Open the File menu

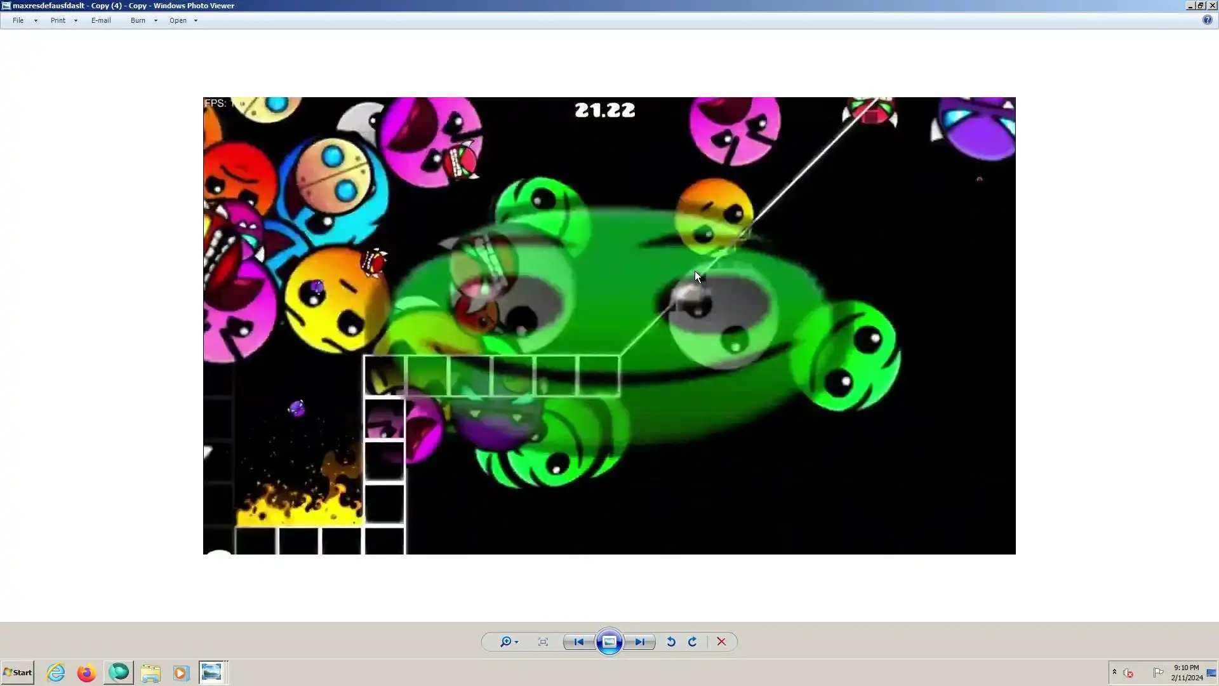(18, 20)
